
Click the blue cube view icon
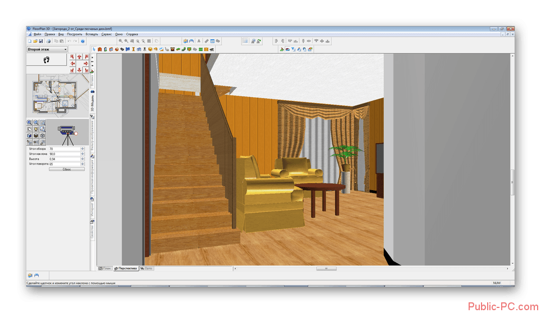pyautogui.click(x=29, y=136)
